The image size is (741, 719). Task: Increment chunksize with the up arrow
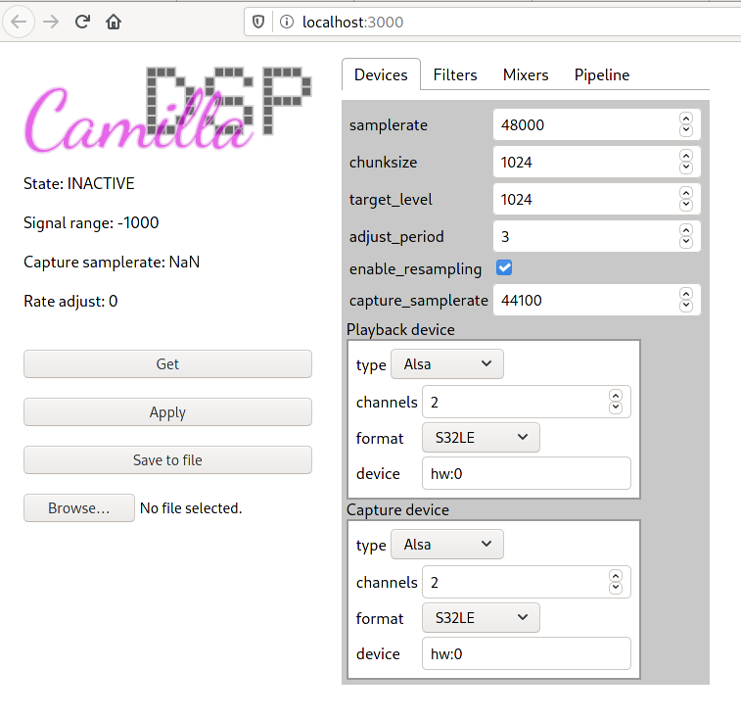point(686,156)
